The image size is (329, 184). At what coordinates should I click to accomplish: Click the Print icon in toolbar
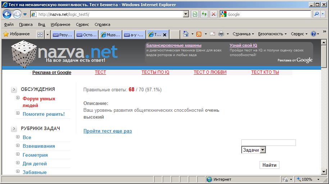point(221,34)
